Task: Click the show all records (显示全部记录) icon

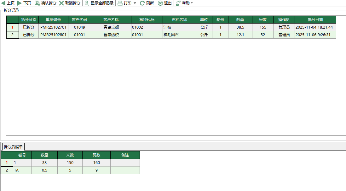Action: [87, 3]
